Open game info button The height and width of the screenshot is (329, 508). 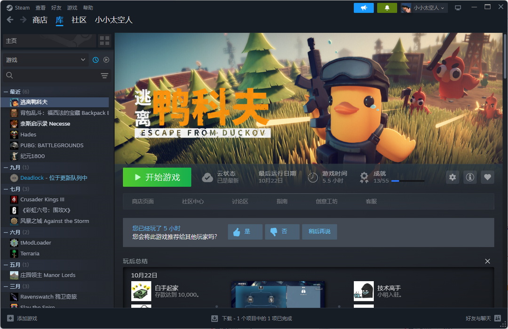coord(470,177)
